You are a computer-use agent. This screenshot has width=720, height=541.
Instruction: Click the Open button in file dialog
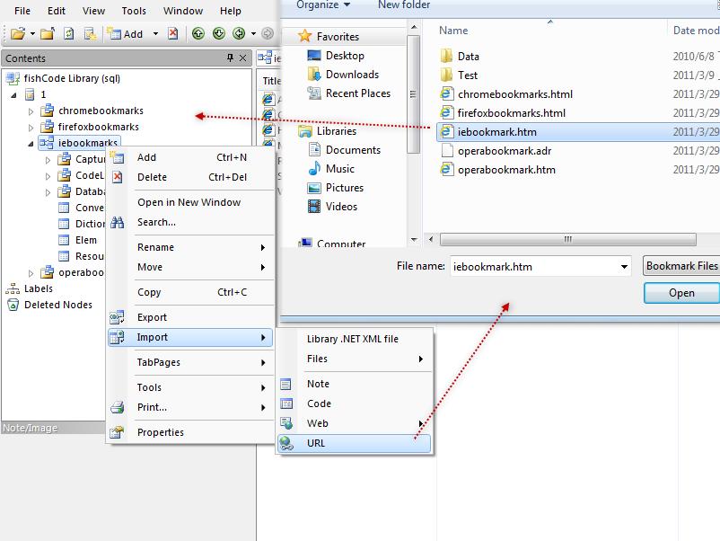click(x=681, y=293)
